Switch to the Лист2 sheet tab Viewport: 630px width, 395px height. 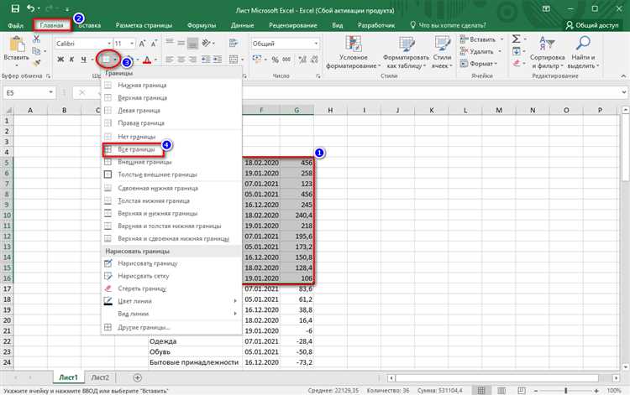click(x=100, y=377)
